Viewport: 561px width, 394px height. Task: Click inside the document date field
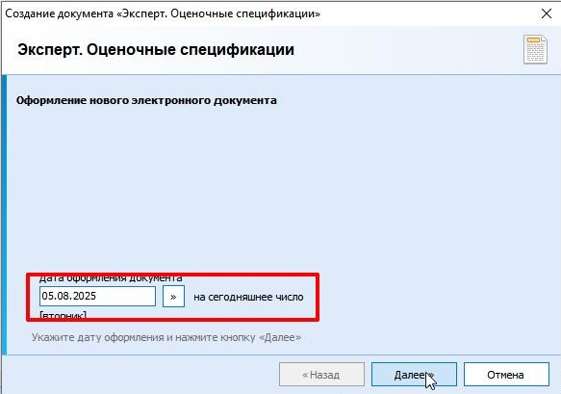(x=97, y=296)
